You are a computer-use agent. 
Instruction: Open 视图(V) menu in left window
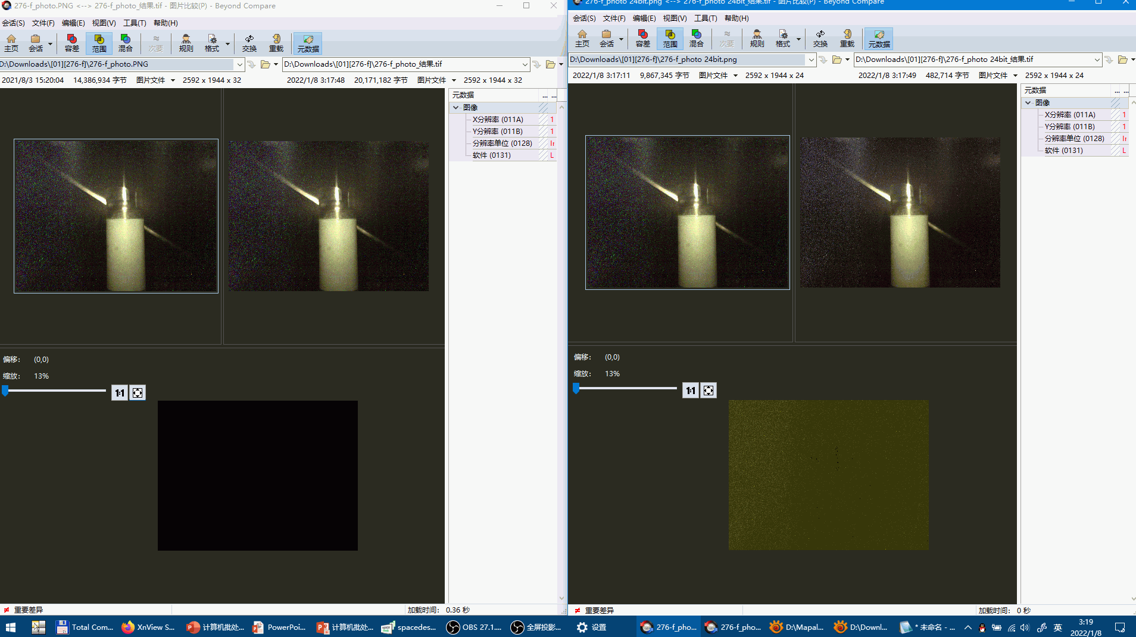click(x=104, y=23)
